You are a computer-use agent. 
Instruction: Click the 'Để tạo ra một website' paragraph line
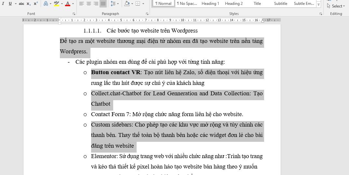coord(161,41)
